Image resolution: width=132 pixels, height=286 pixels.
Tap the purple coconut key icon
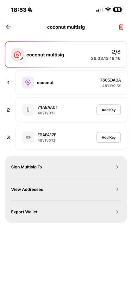pyautogui.click(x=28, y=82)
